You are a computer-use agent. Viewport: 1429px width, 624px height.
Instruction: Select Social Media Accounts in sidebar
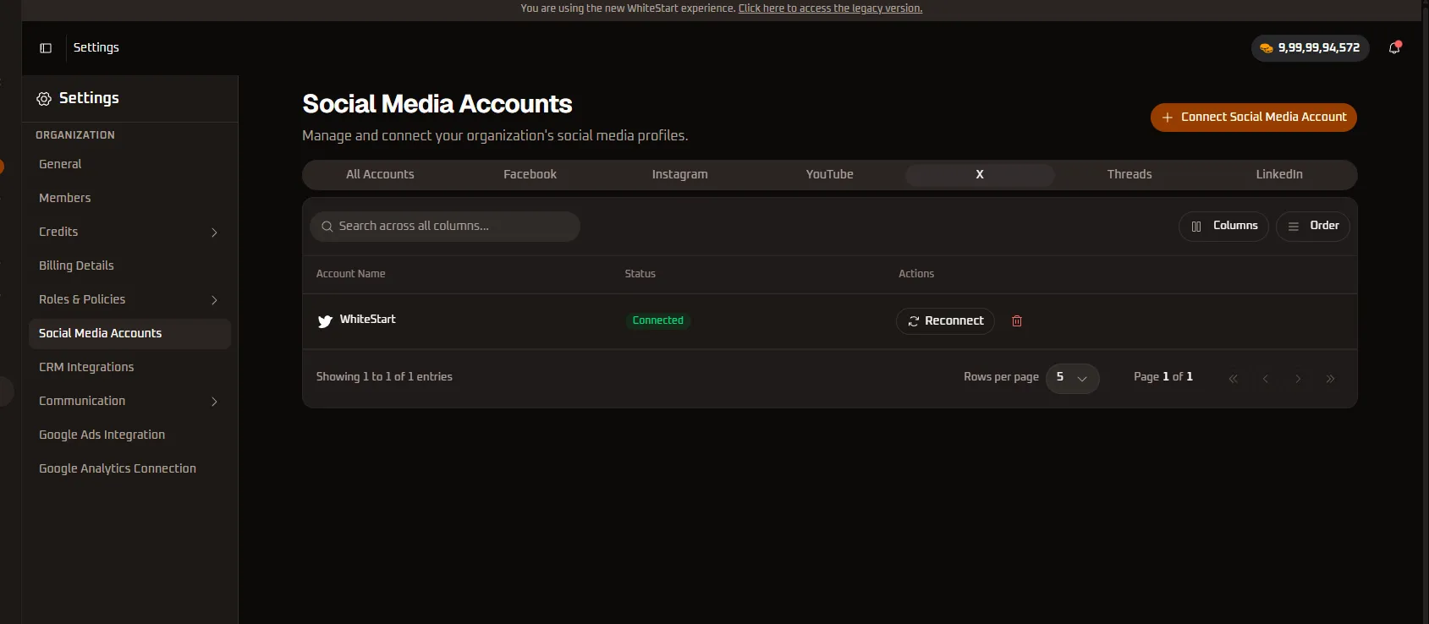(x=129, y=334)
